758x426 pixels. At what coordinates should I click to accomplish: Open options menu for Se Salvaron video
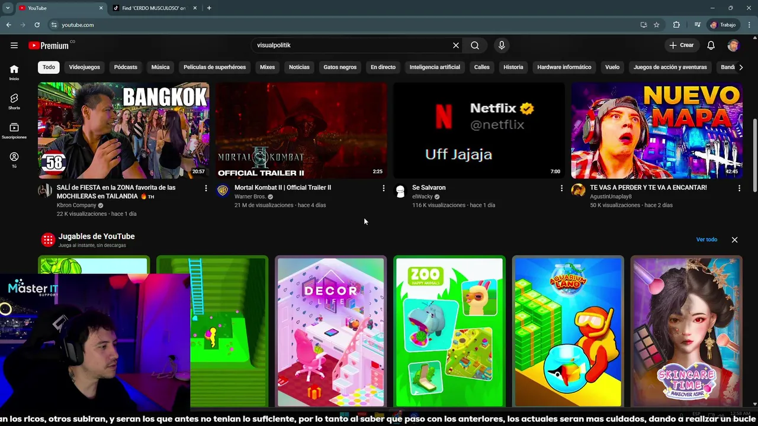pyautogui.click(x=561, y=188)
